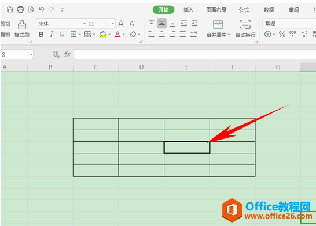
Task: Decrease the indent
Action: [x=184, y=24]
